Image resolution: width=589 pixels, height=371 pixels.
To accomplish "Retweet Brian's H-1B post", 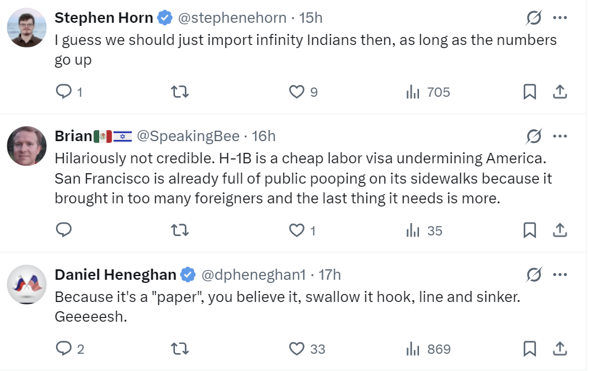I will (x=179, y=230).
